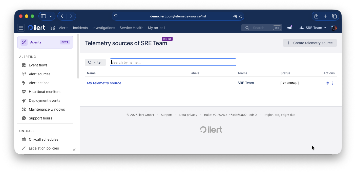Open the announcements megaphone icon
356x173 pixels.
tap(290, 28)
